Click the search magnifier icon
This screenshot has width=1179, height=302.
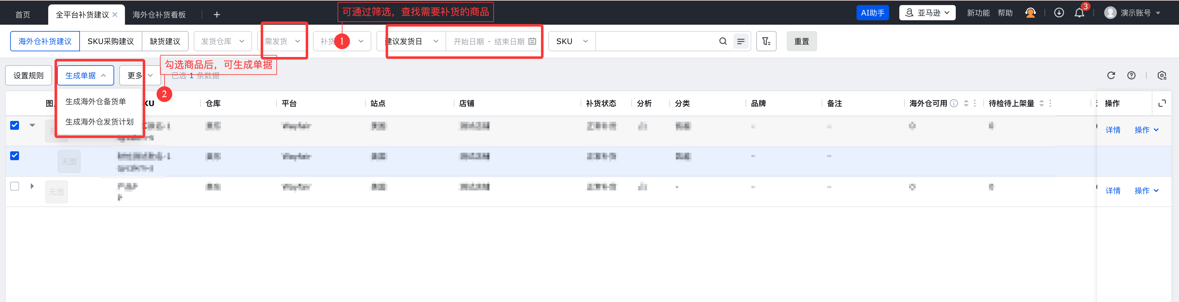point(723,41)
